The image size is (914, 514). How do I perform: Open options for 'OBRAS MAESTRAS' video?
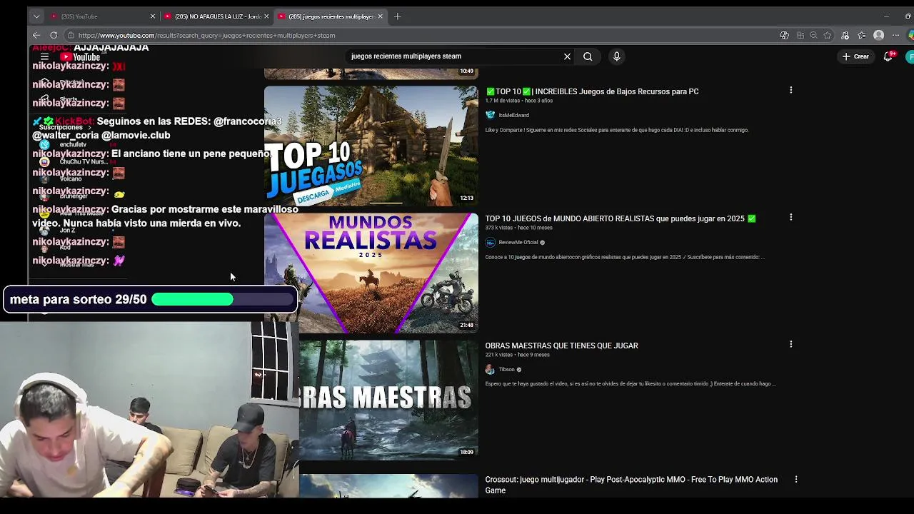point(790,344)
